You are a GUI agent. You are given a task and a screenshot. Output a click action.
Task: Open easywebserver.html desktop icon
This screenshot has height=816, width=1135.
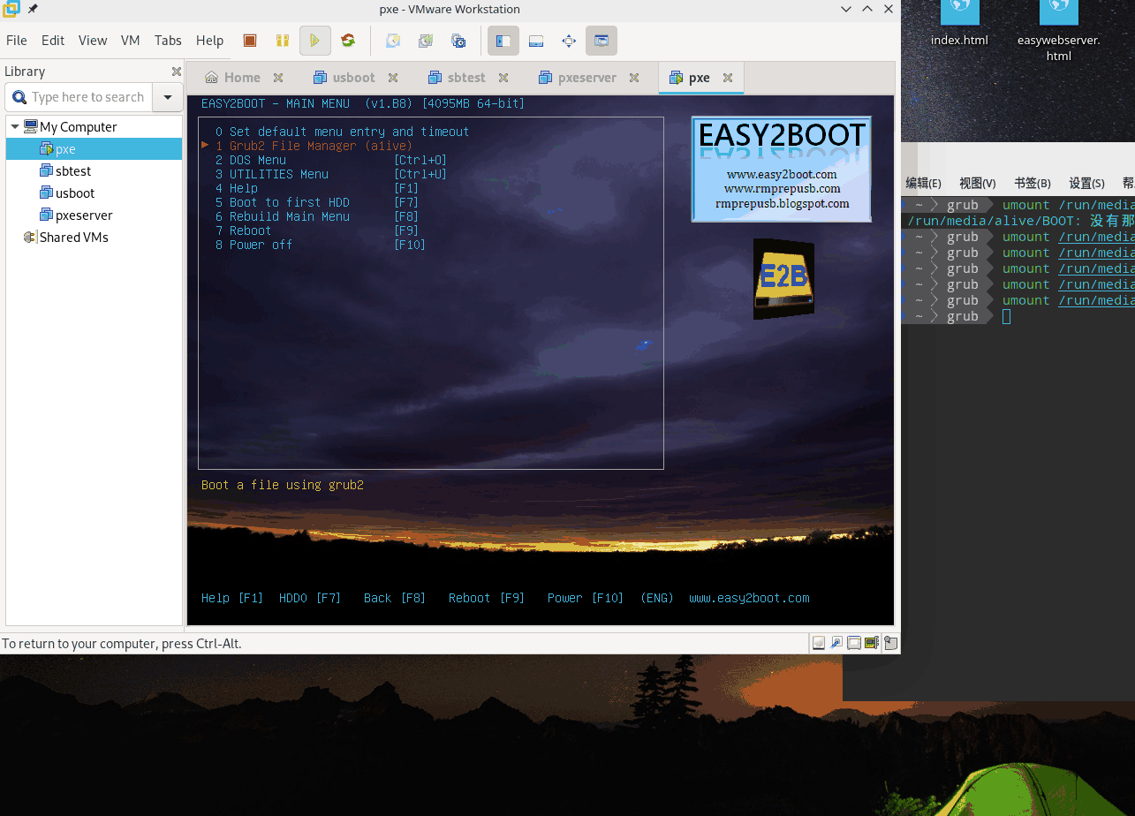click(1058, 31)
